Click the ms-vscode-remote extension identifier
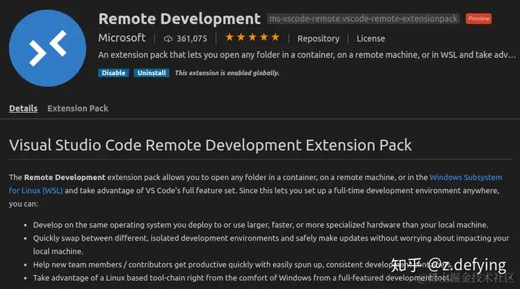This screenshot has height=289, width=520. click(363, 19)
